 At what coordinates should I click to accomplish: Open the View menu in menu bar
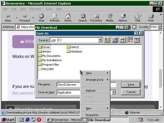[x=23, y=9]
